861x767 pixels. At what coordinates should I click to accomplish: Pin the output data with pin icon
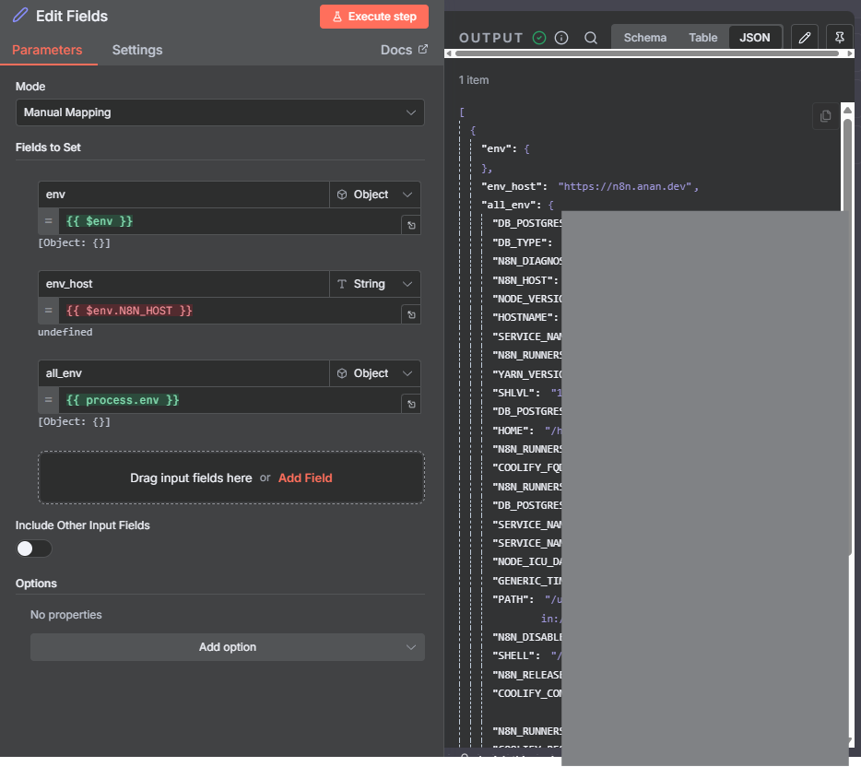(x=839, y=38)
